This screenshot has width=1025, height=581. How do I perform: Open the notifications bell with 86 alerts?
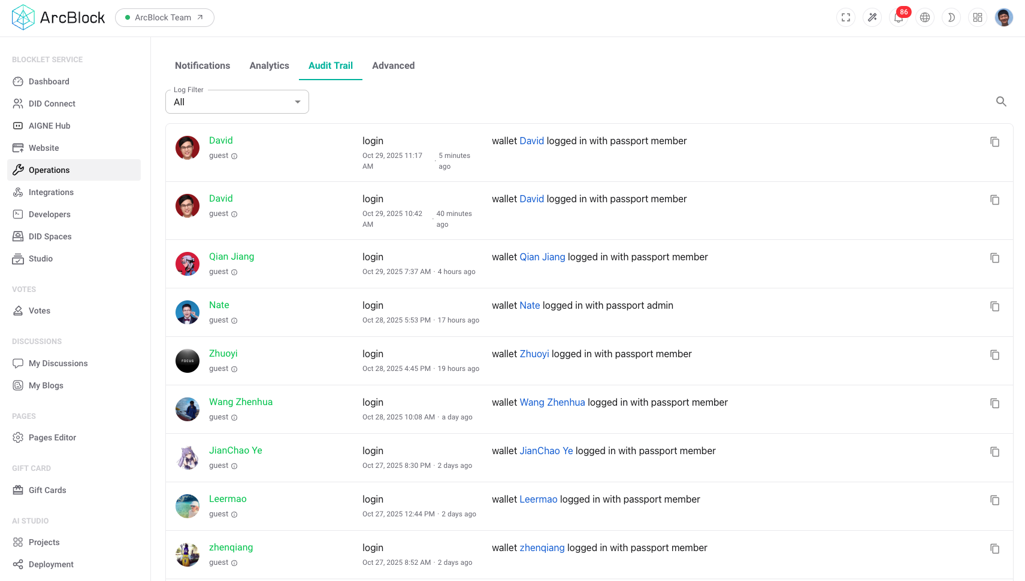[x=898, y=17]
